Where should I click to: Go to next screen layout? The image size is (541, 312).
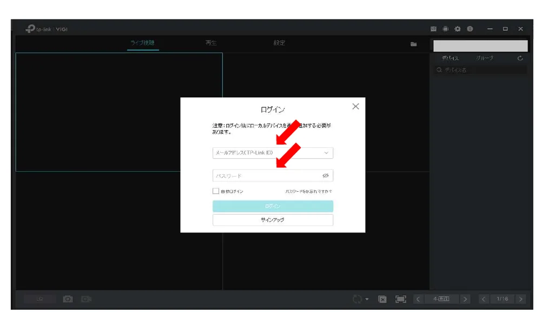465,299
